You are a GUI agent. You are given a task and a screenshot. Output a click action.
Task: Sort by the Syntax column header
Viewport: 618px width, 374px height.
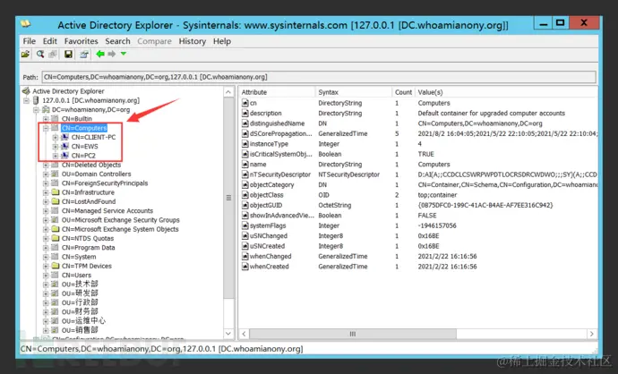tap(354, 92)
